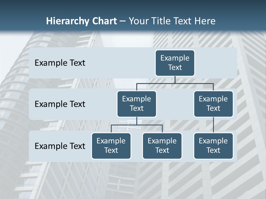Click the building background image below the chart
This screenshot has width=266, height=199.
[133, 180]
